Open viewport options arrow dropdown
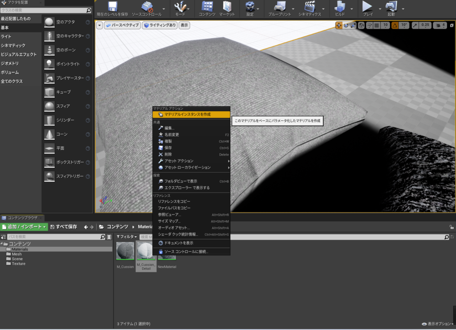Image resolution: width=456 pixels, height=330 pixels. tap(99, 25)
